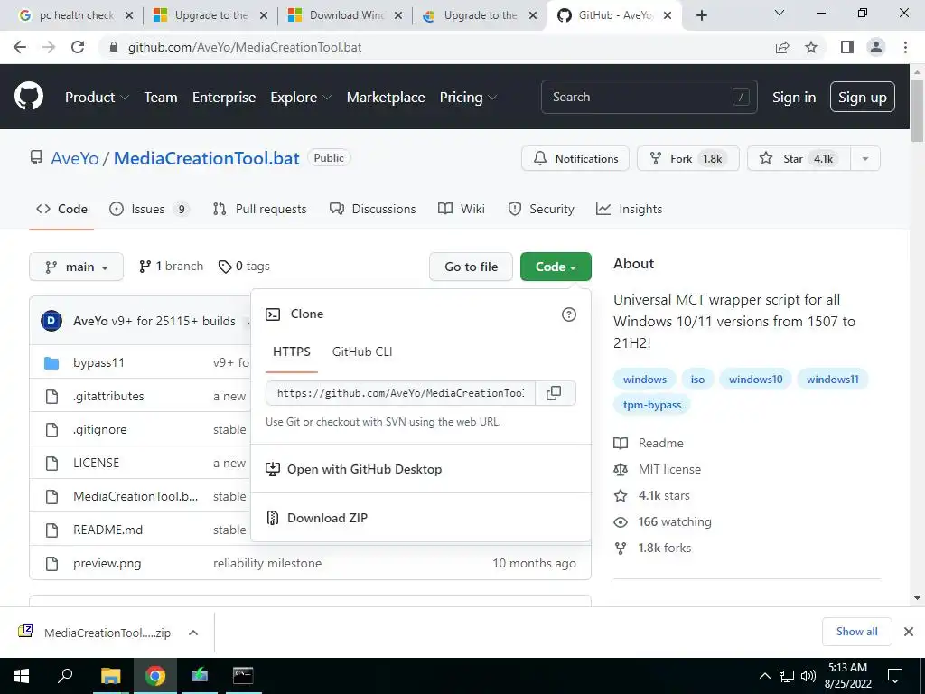This screenshot has width=925, height=694.
Task: Expand the Explore menu
Action: pos(301,98)
